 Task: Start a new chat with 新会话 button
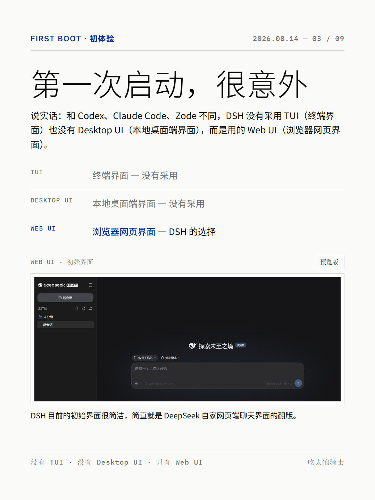tap(65, 298)
